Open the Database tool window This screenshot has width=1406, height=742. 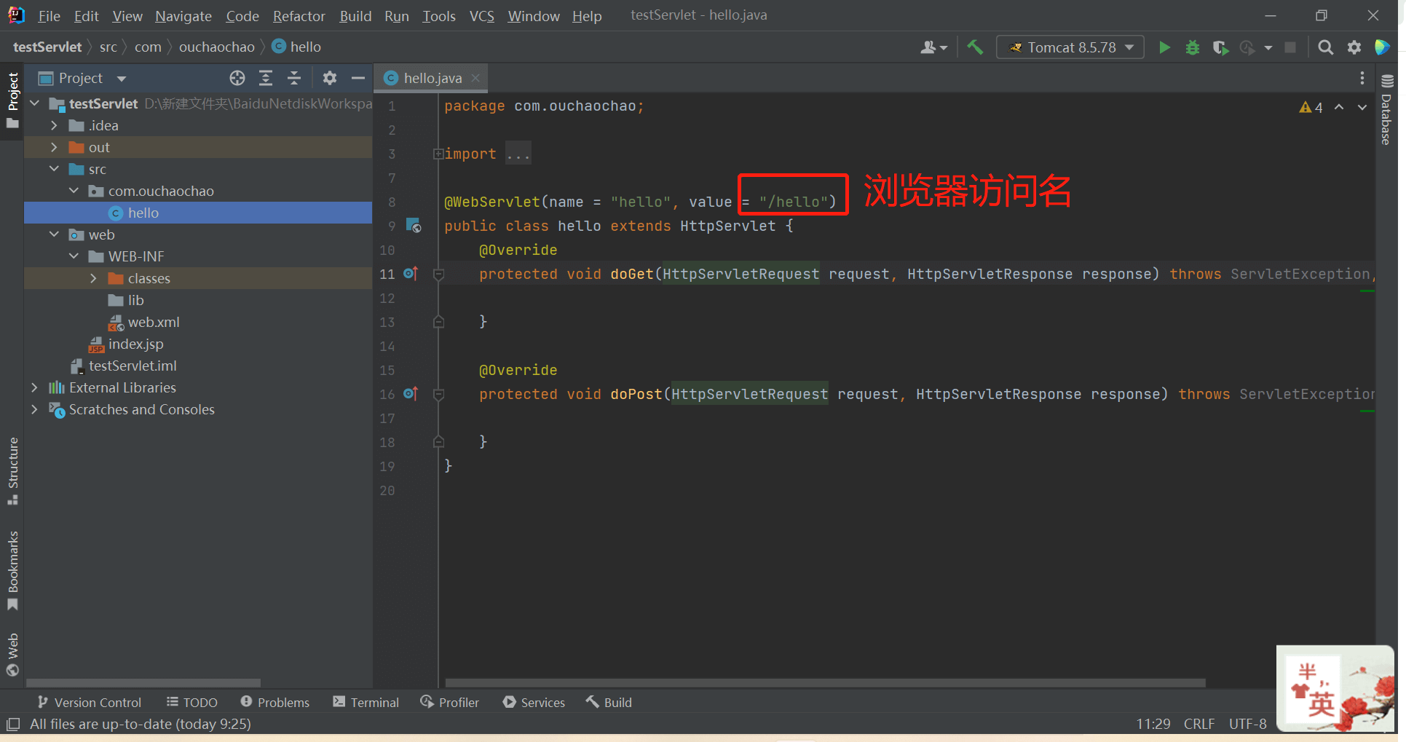pyautogui.click(x=1386, y=109)
